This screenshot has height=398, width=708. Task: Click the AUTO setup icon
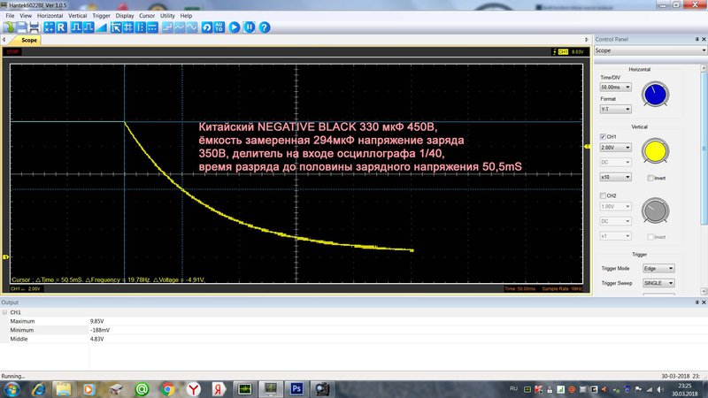click(219, 27)
